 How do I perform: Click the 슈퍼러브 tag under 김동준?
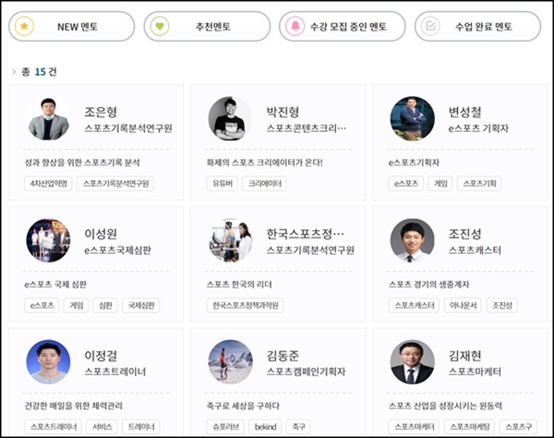[224, 426]
